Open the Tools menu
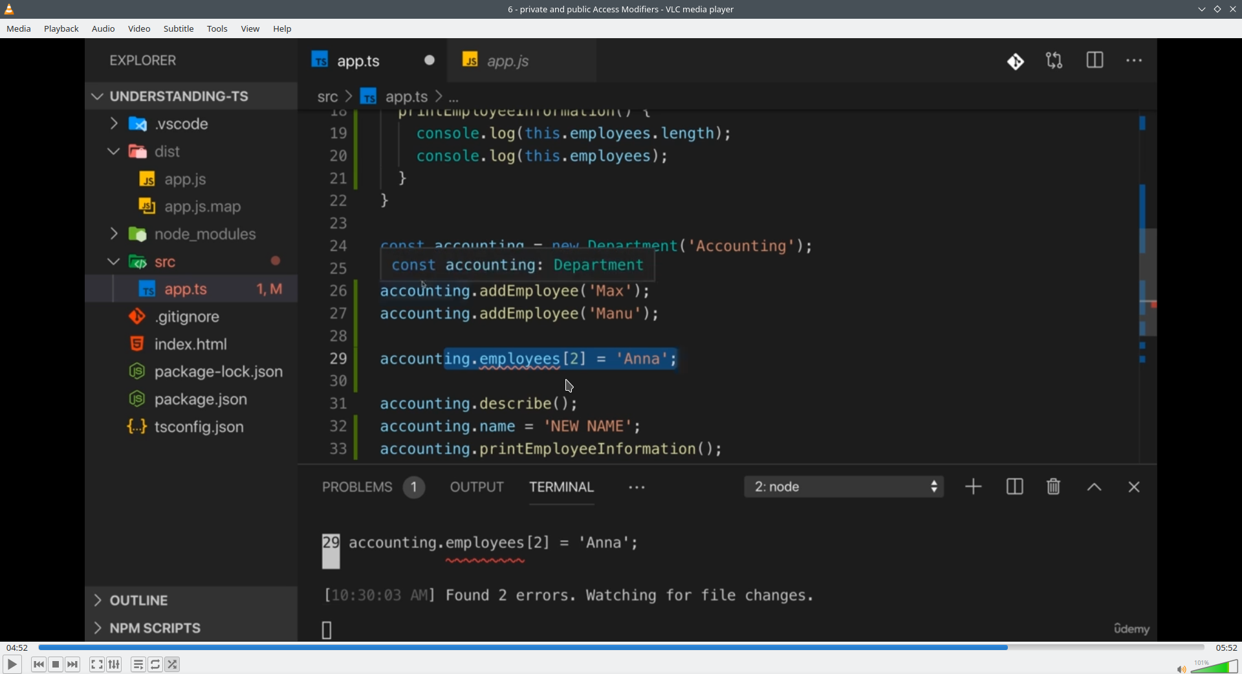The image size is (1242, 674). click(217, 29)
